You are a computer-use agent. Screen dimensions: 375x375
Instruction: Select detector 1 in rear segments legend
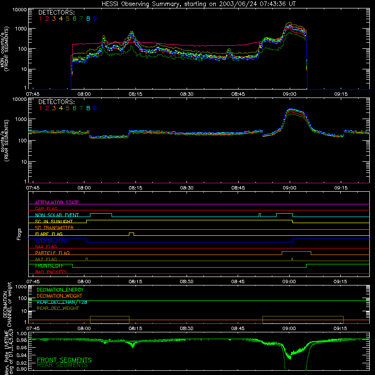(x=40, y=108)
